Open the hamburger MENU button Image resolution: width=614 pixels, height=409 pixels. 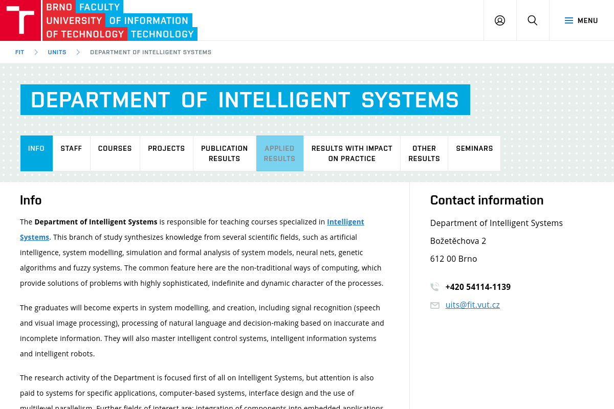[x=581, y=20]
